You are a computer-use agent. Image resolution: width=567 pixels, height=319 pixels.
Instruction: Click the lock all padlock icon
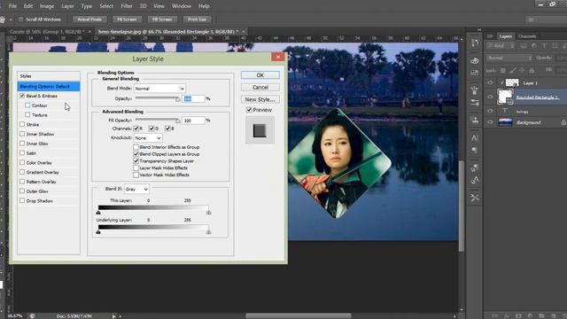point(532,70)
